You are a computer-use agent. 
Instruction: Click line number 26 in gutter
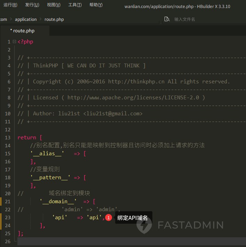click(8, 241)
